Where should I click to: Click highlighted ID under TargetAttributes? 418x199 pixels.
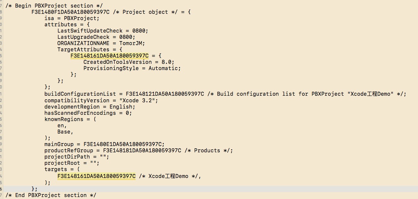pos(109,56)
